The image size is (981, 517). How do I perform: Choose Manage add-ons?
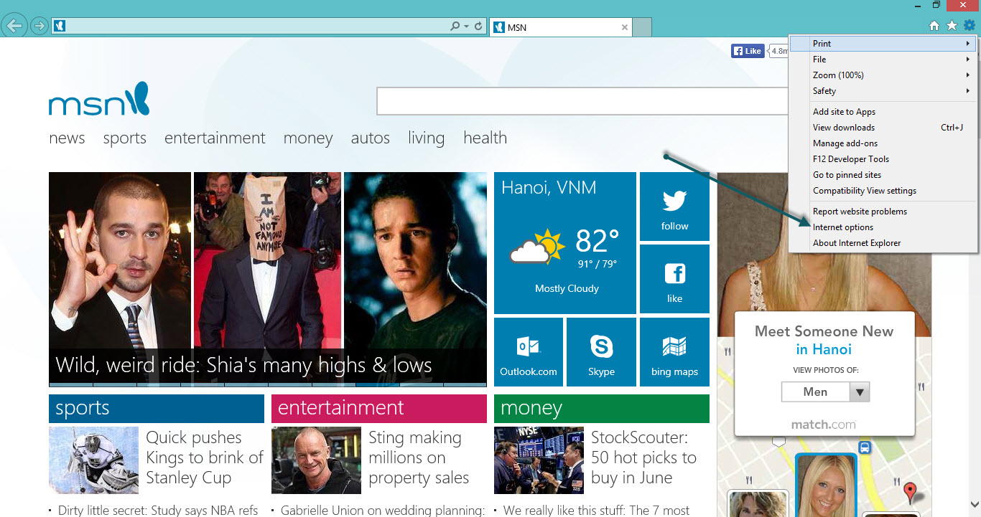pyautogui.click(x=883, y=143)
